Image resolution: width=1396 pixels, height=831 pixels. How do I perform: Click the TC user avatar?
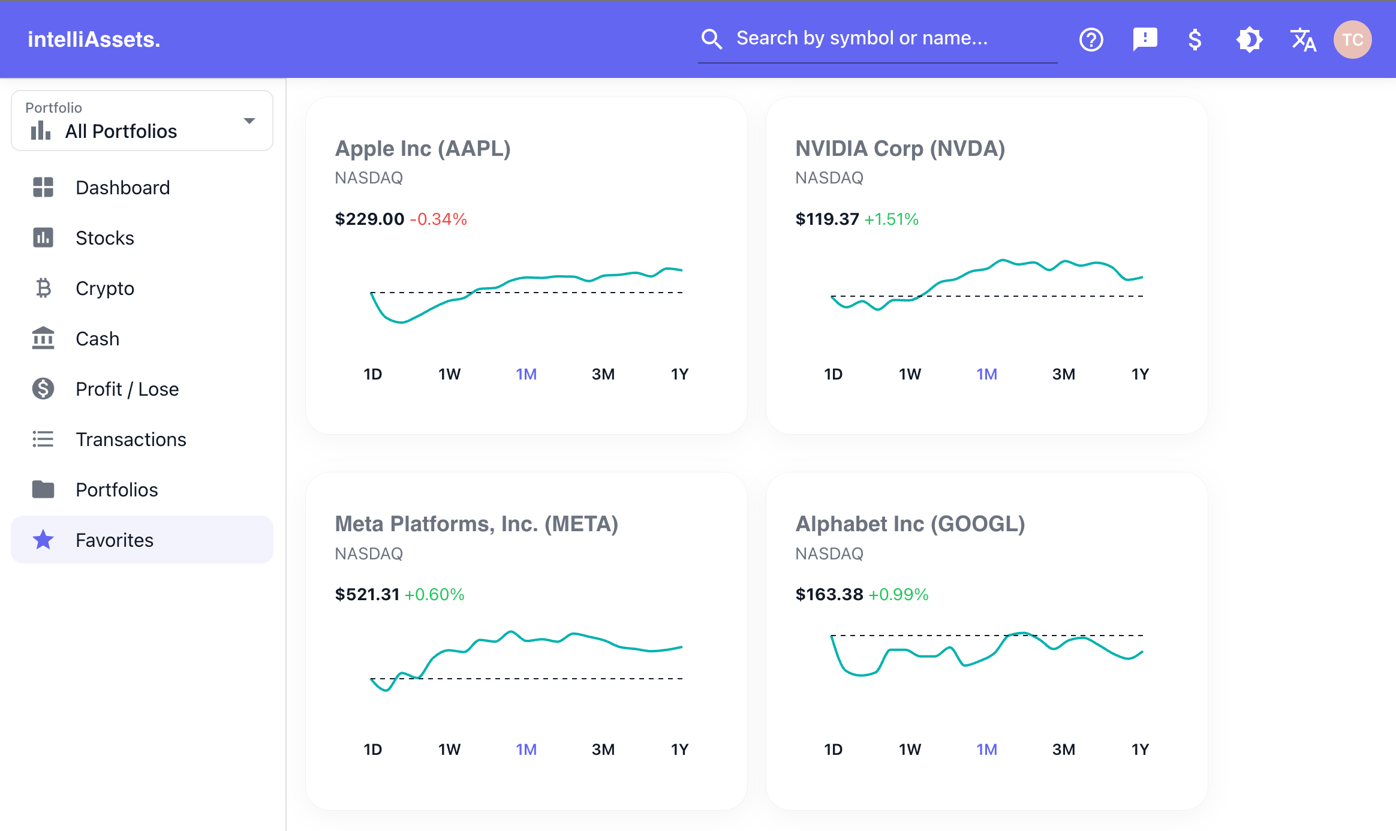pos(1352,40)
